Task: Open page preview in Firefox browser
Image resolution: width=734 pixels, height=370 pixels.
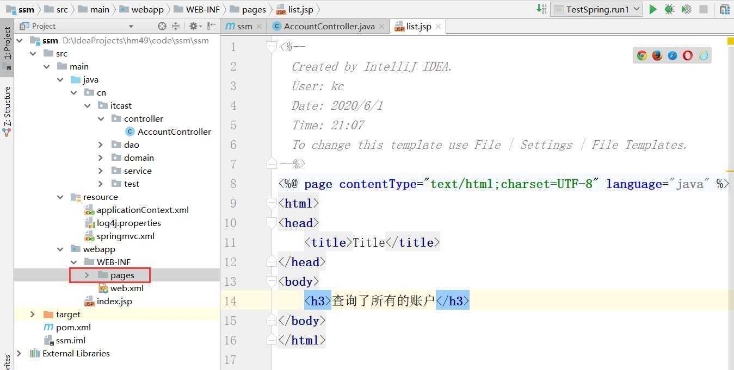Action: click(657, 55)
